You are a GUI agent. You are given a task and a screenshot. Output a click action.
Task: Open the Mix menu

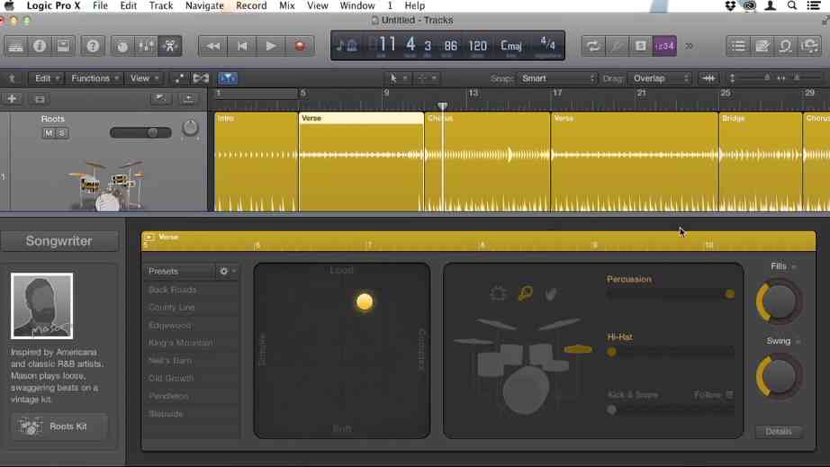[x=287, y=5]
